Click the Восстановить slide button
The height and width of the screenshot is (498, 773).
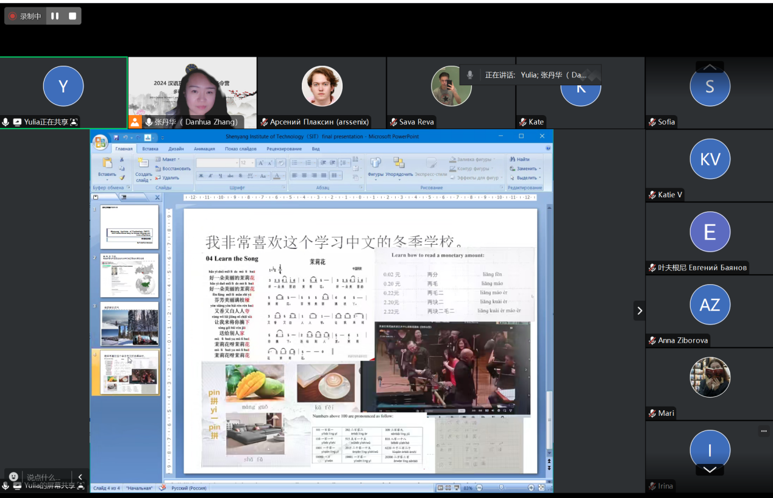click(x=173, y=169)
